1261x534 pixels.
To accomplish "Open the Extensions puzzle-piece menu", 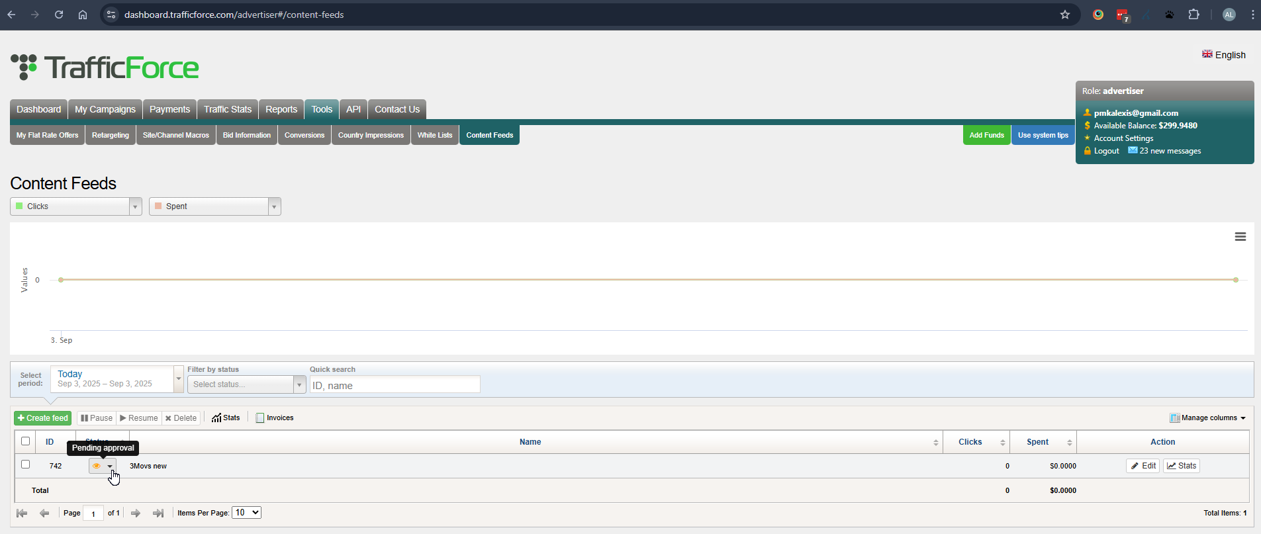I will click(x=1193, y=15).
